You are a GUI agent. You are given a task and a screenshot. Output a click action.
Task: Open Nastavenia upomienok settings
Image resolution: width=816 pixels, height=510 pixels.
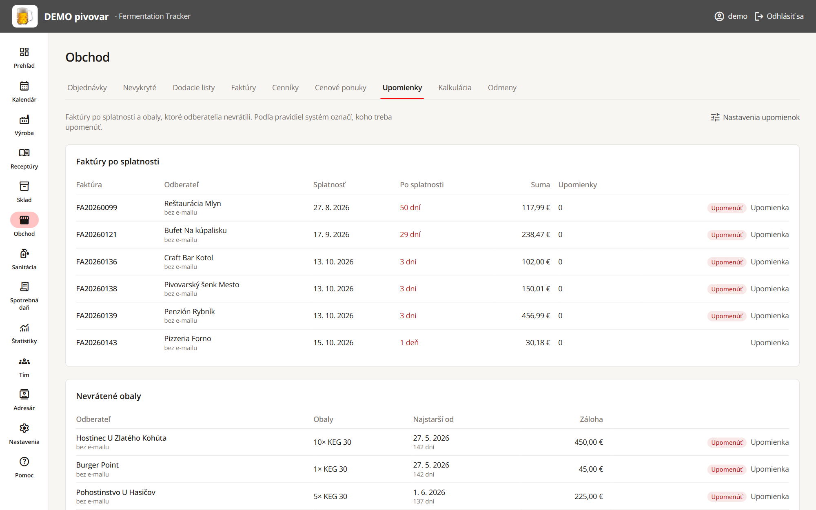coord(755,118)
